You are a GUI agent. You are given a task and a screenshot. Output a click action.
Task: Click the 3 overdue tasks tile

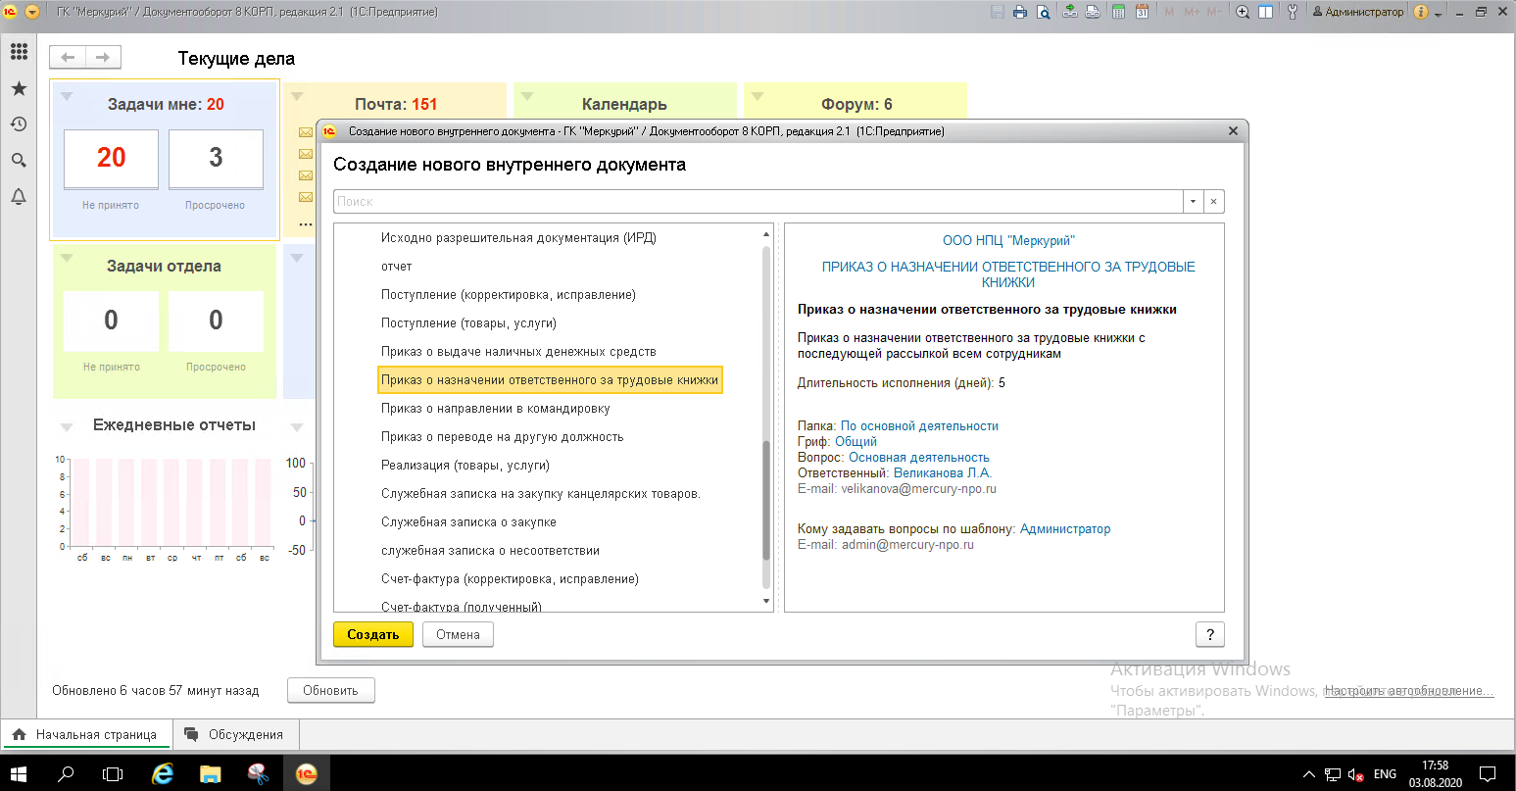pyautogui.click(x=216, y=159)
